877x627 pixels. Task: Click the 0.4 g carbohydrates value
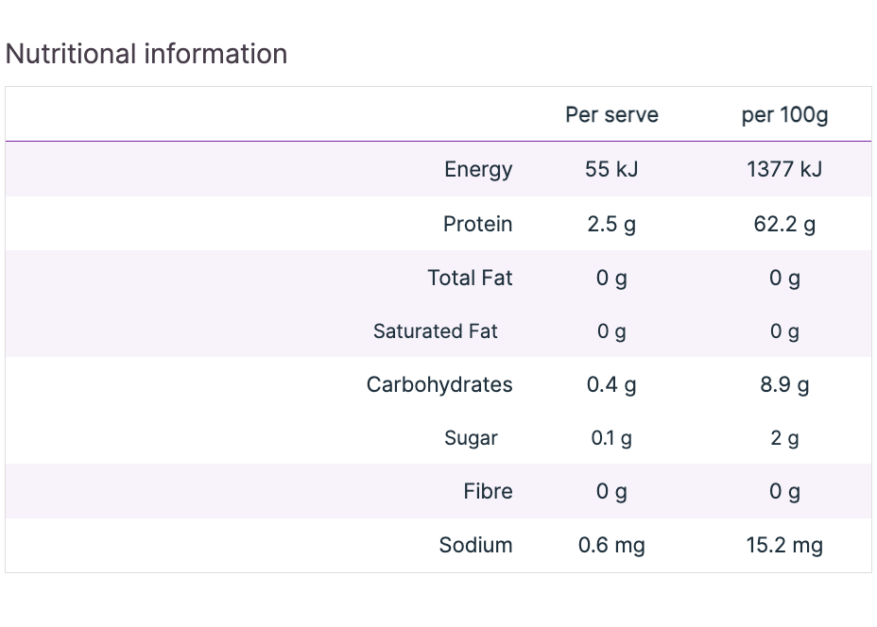click(611, 384)
